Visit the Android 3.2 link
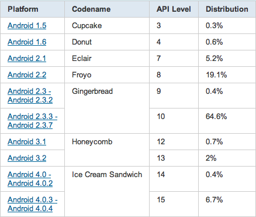 [x=27, y=158]
